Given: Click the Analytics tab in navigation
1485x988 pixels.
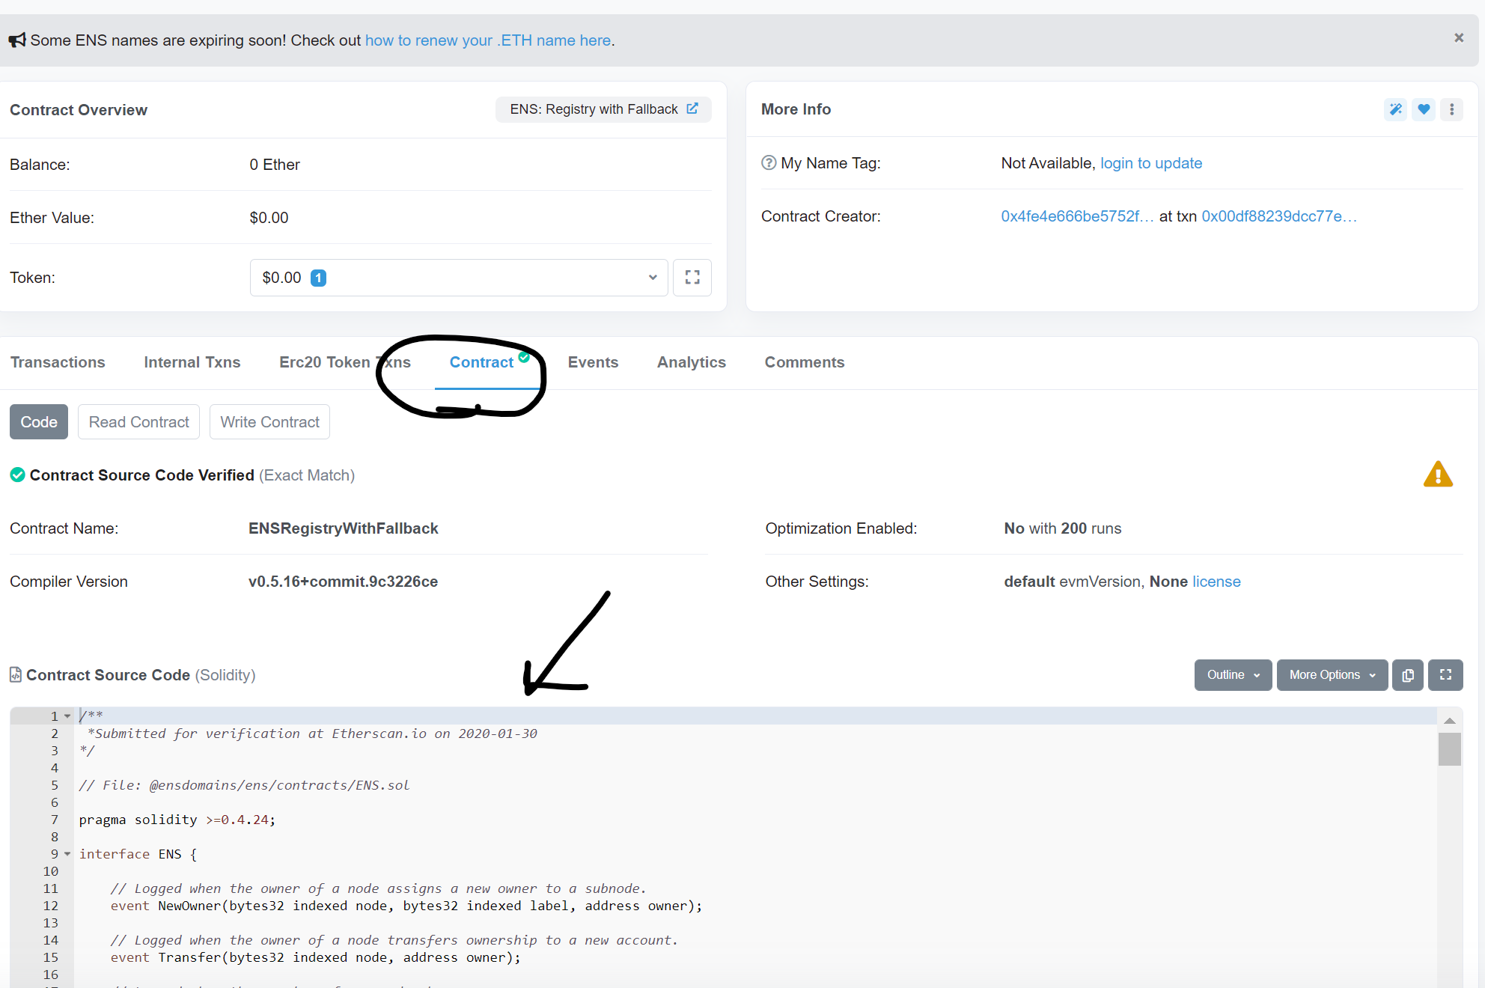Looking at the screenshot, I should click(692, 363).
